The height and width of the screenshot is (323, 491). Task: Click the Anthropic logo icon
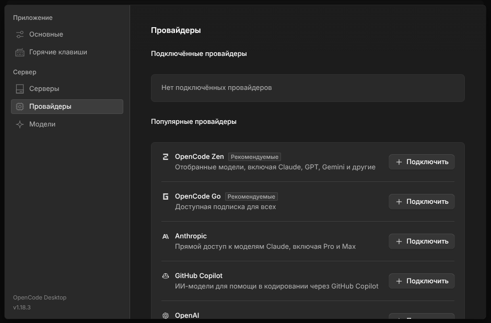[x=166, y=236]
